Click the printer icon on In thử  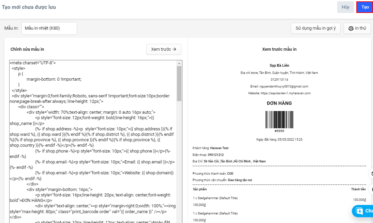tap(351, 29)
